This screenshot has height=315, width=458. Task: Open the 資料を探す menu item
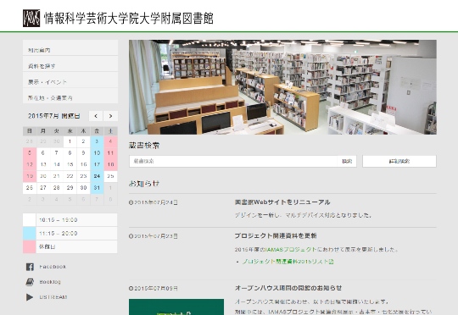point(70,64)
